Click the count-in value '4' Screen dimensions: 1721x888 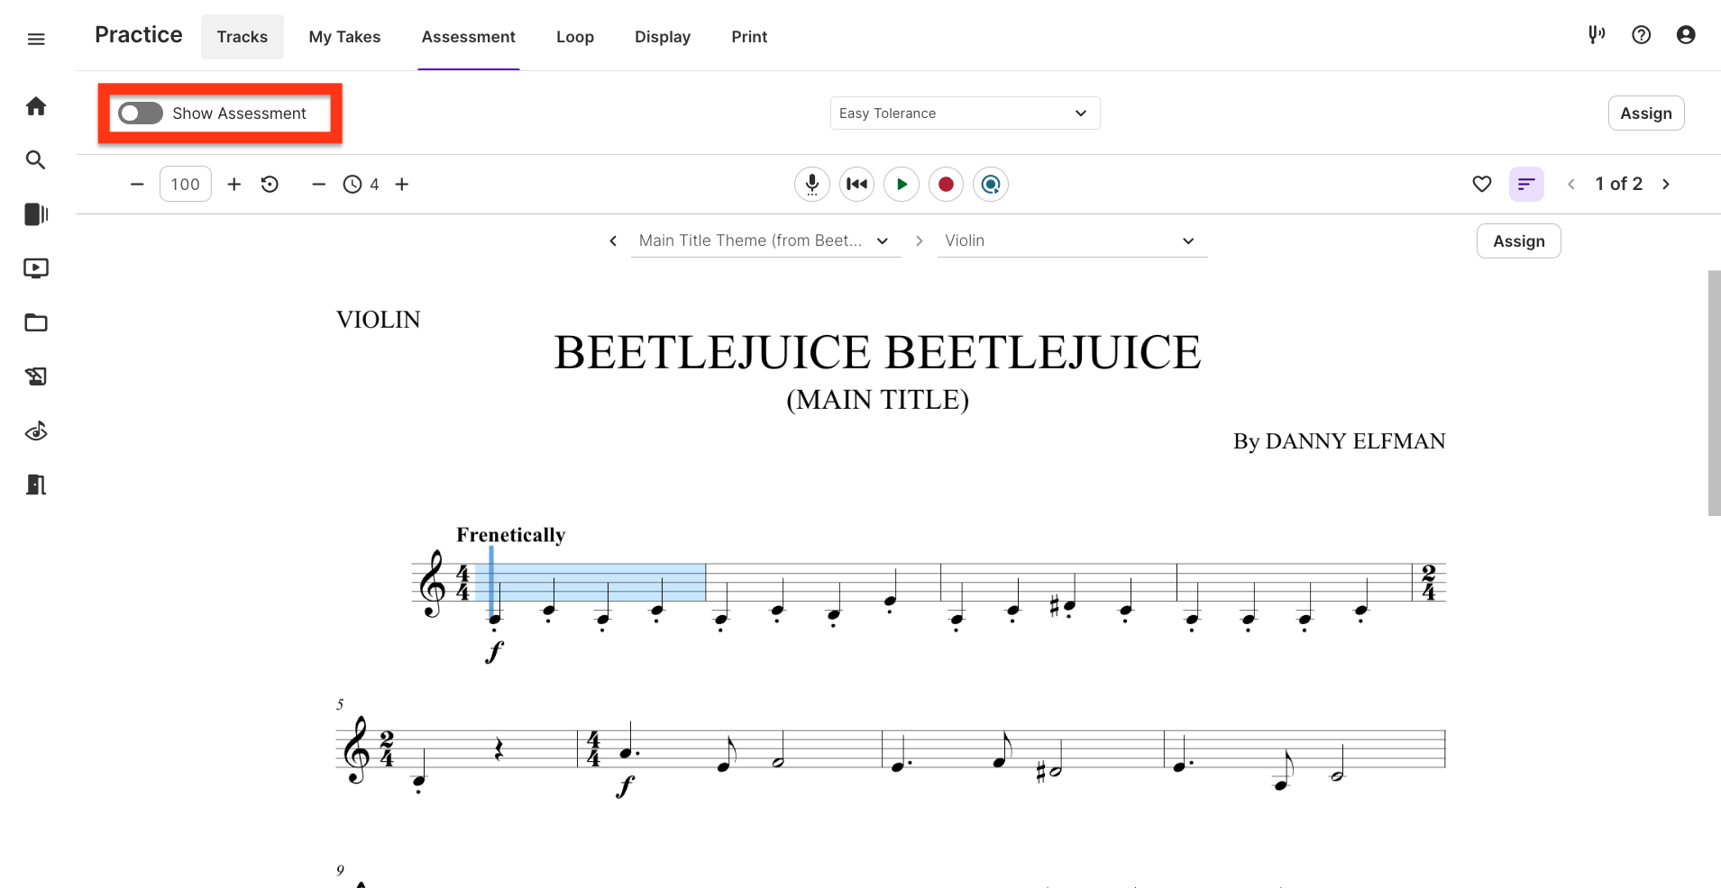[x=374, y=185]
